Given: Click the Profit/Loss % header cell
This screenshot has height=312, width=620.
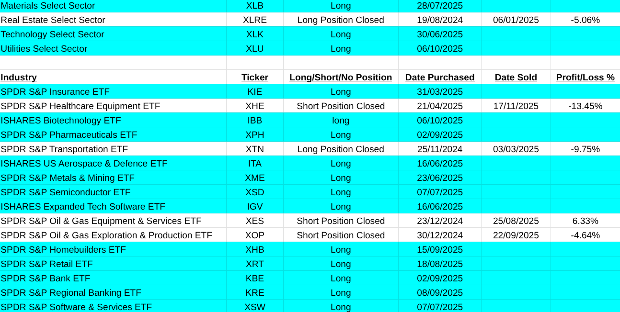Looking at the screenshot, I should pos(585,78).
